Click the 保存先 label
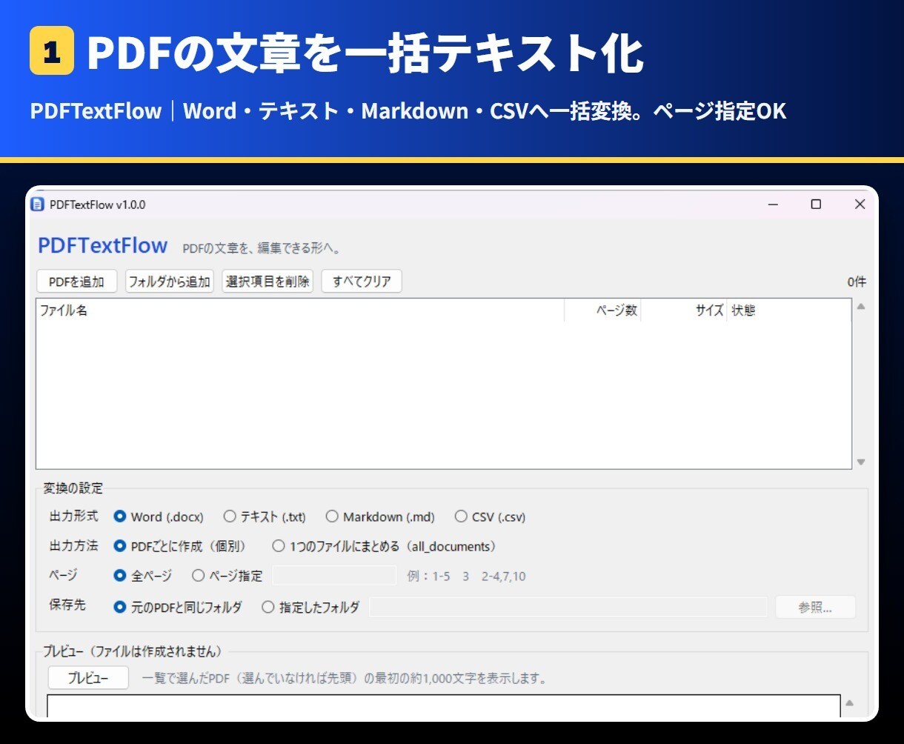Viewport: 904px width, 744px height. coord(67,605)
